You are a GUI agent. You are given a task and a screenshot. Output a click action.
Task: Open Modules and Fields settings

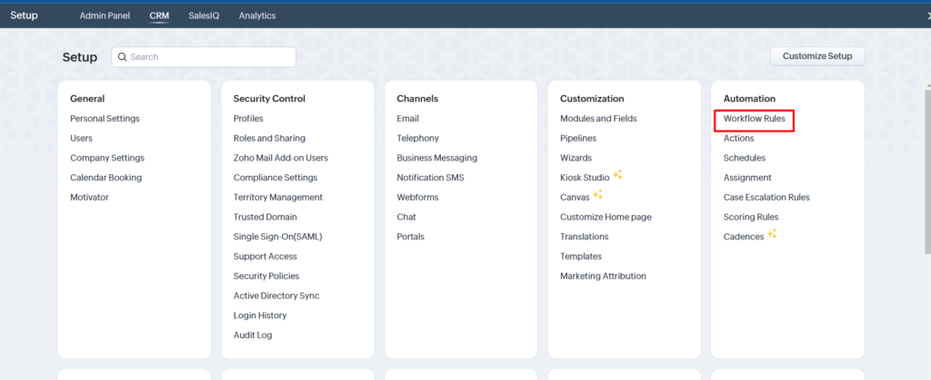tap(598, 119)
